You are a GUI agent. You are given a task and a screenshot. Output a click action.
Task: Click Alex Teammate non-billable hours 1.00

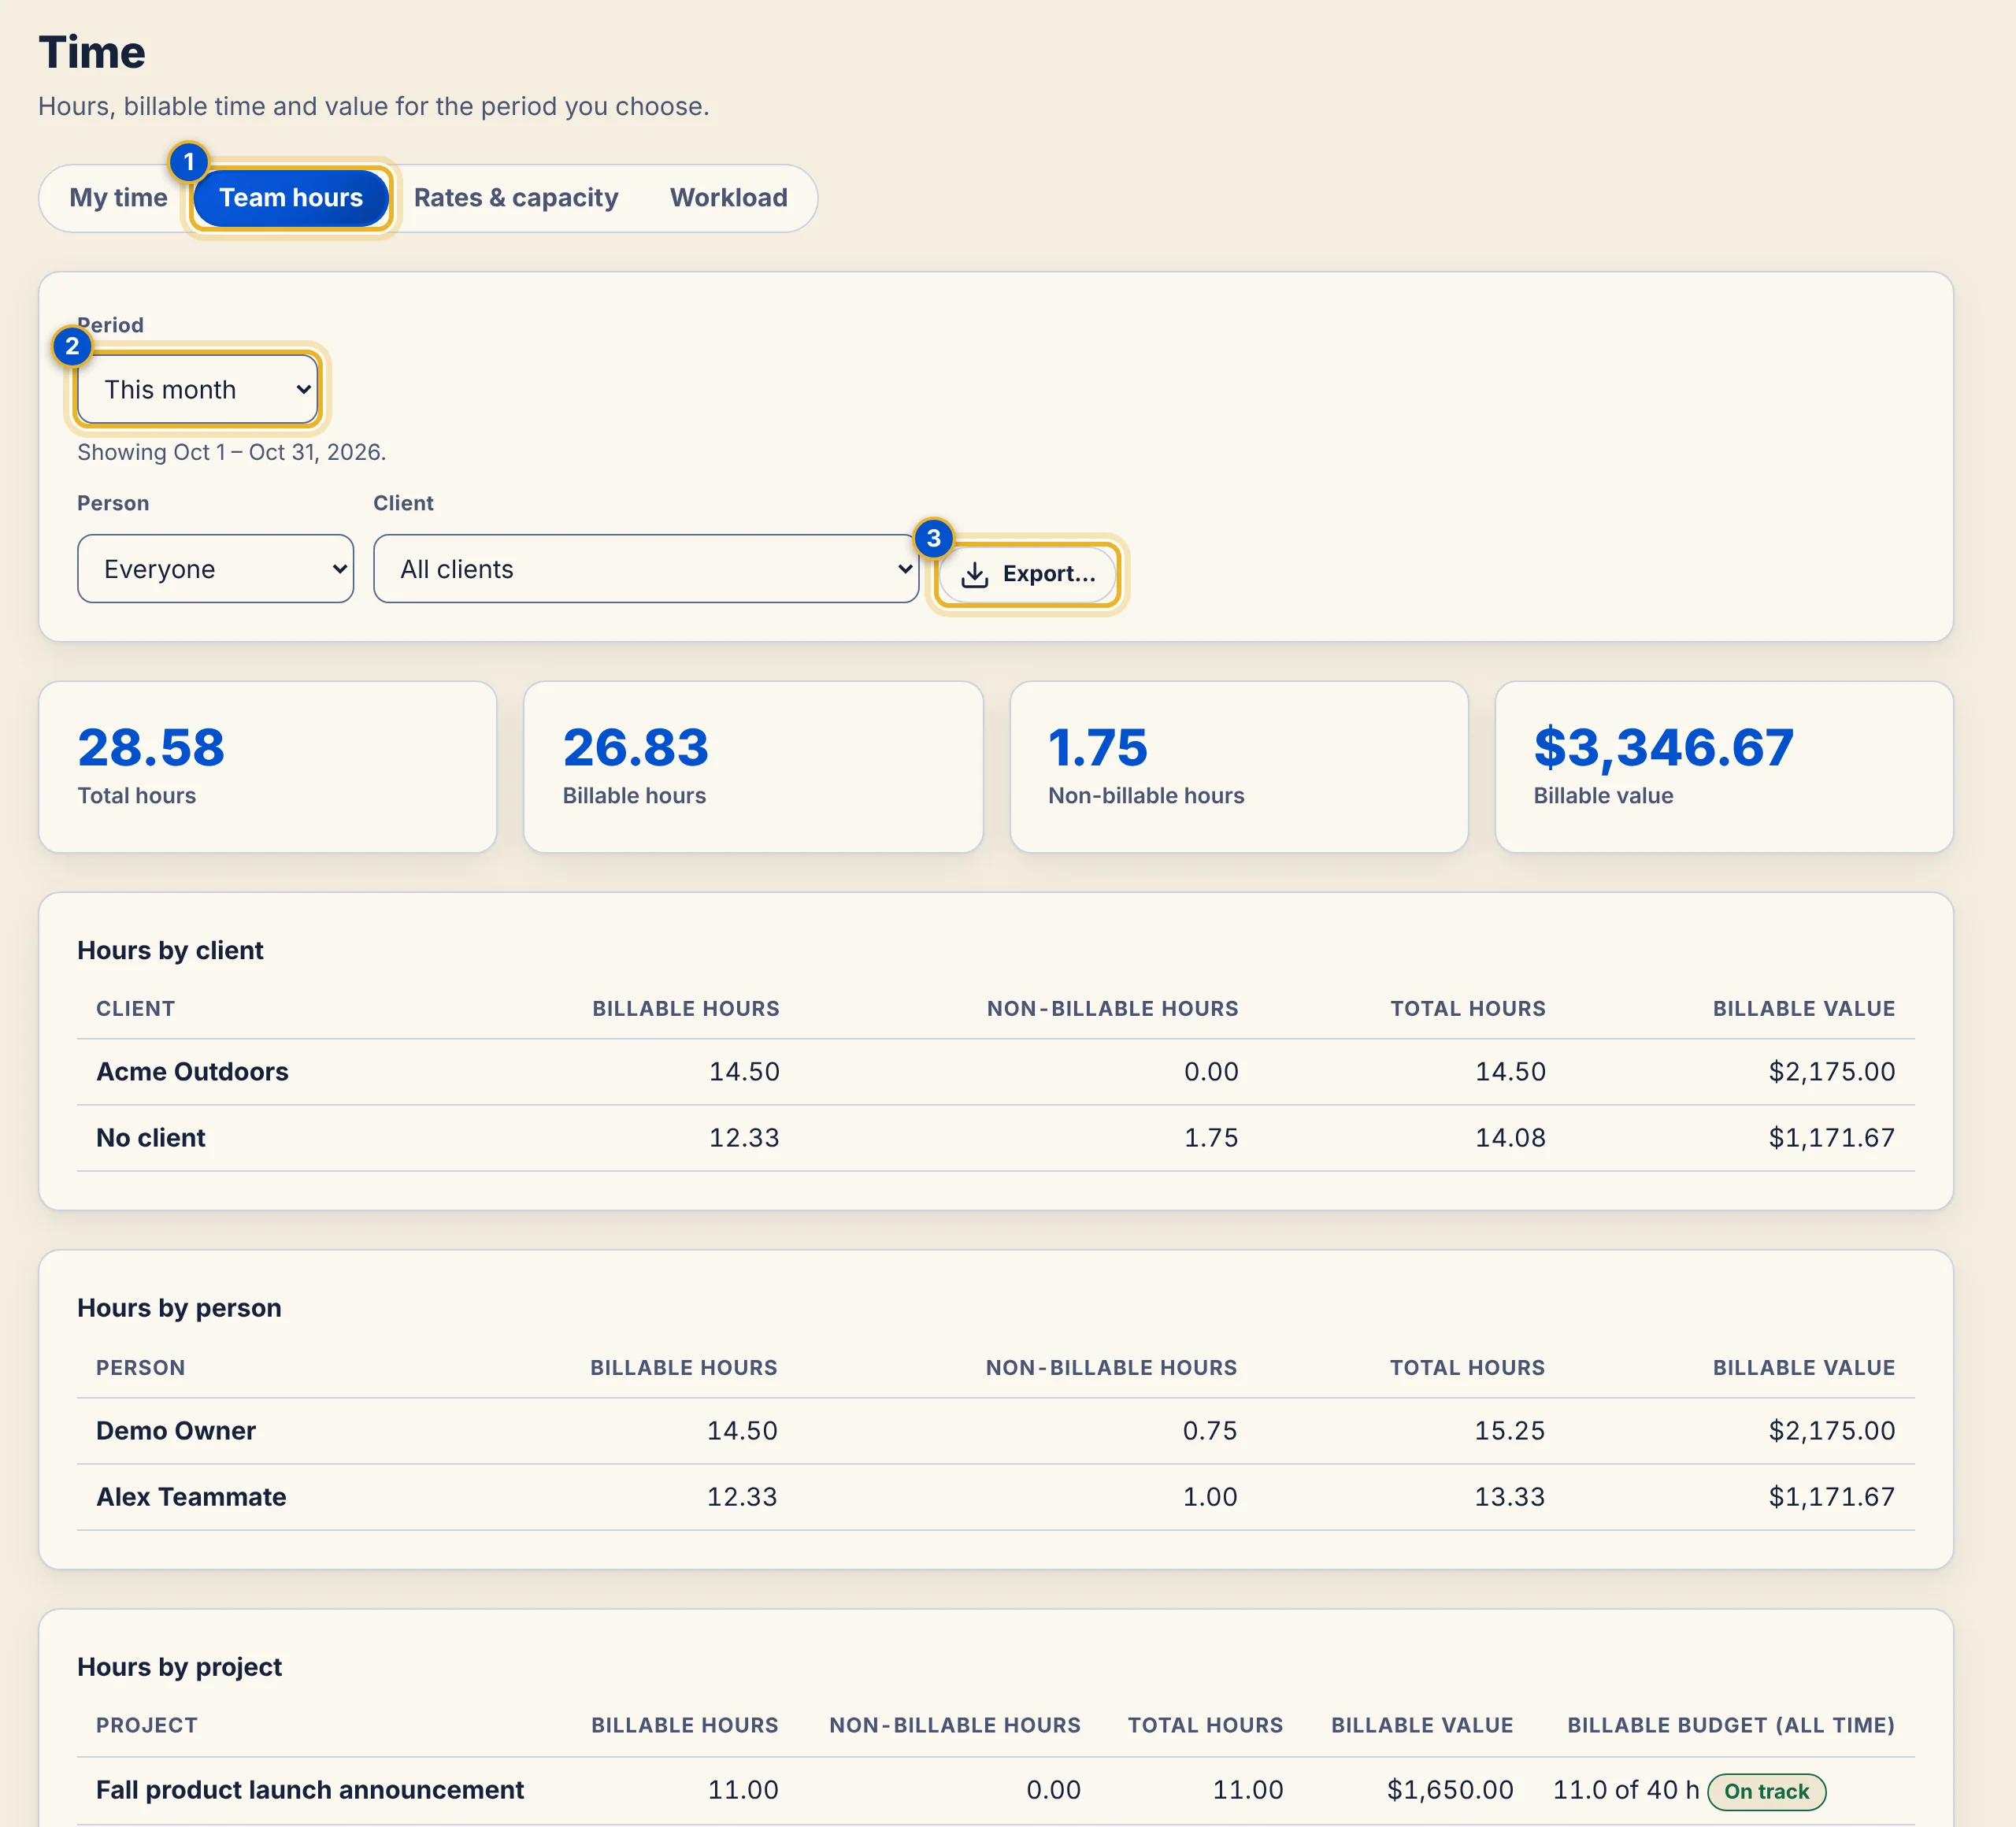point(1209,1497)
